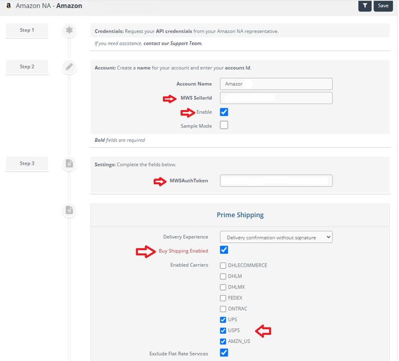Click the filter funnel icon button
Image resolution: width=399 pixels, height=361 pixels.
365,6
